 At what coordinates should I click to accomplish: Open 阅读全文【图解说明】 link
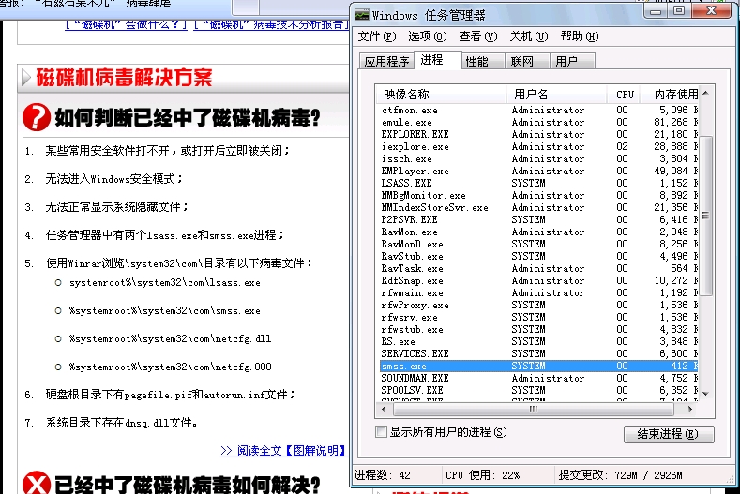click(x=283, y=451)
